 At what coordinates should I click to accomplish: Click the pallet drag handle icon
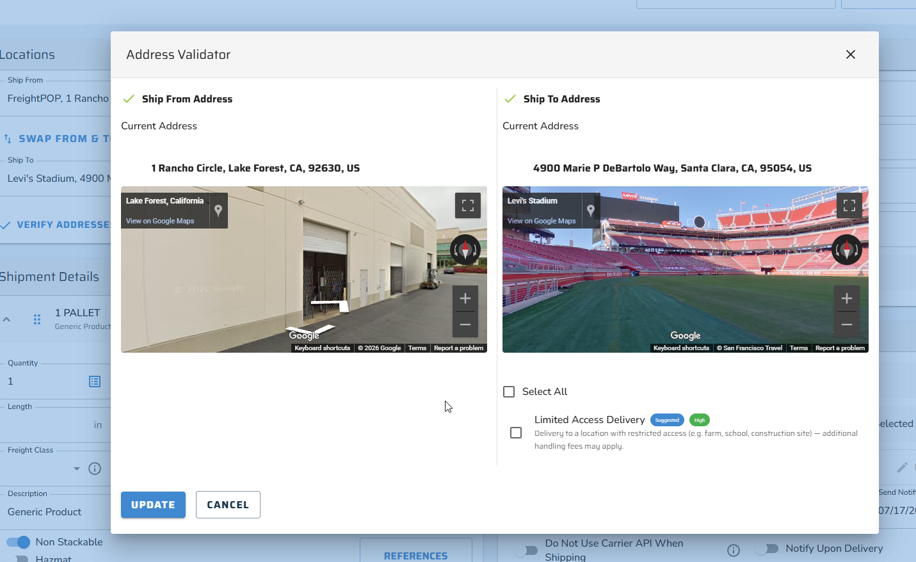tap(37, 319)
